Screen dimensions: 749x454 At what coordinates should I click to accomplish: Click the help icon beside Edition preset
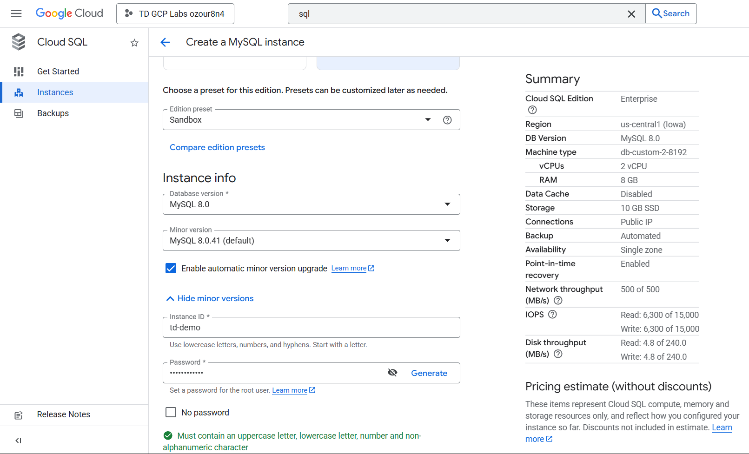pyautogui.click(x=447, y=120)
